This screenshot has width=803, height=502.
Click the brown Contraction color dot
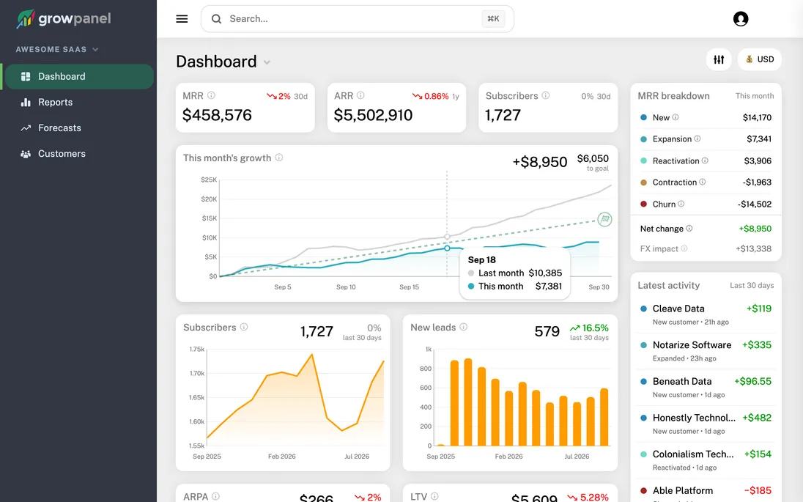point(643,182)
